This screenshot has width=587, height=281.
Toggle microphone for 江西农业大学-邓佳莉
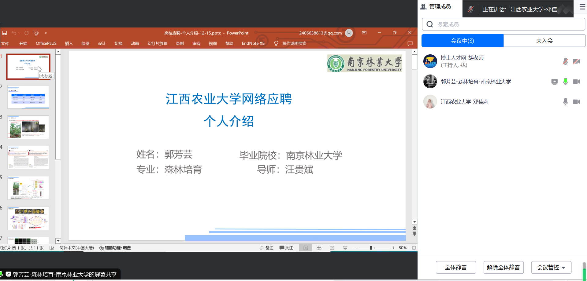point(565,102)
